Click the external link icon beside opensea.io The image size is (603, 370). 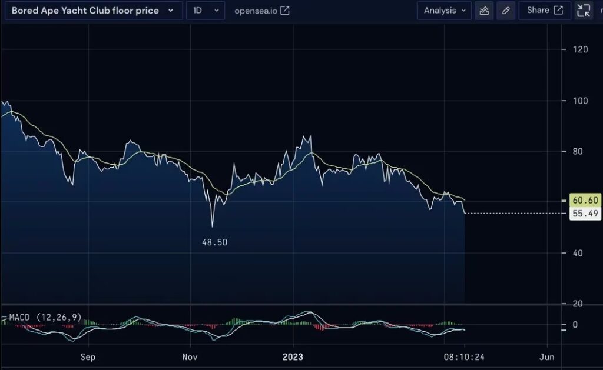[x=285, y=11]
